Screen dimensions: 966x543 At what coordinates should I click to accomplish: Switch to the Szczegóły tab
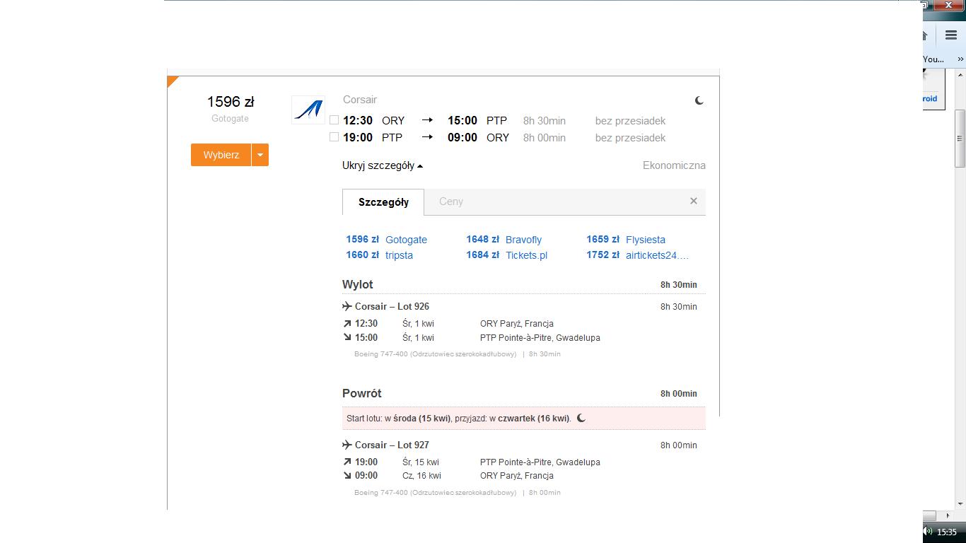383,202
